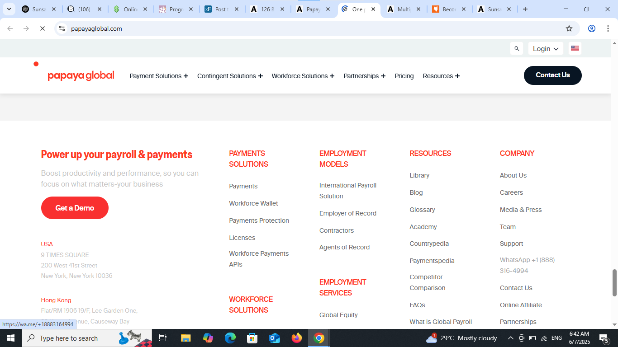Click the Chrome taskbar icon
This screenshot has width=618, height=347.
319,338
